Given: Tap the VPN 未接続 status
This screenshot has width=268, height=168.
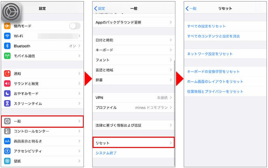Looking at the screenshot, I should point(162,97).
